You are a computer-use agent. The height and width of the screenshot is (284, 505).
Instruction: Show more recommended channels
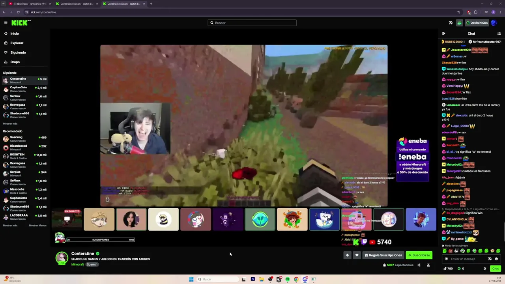[x=10, y=226]
